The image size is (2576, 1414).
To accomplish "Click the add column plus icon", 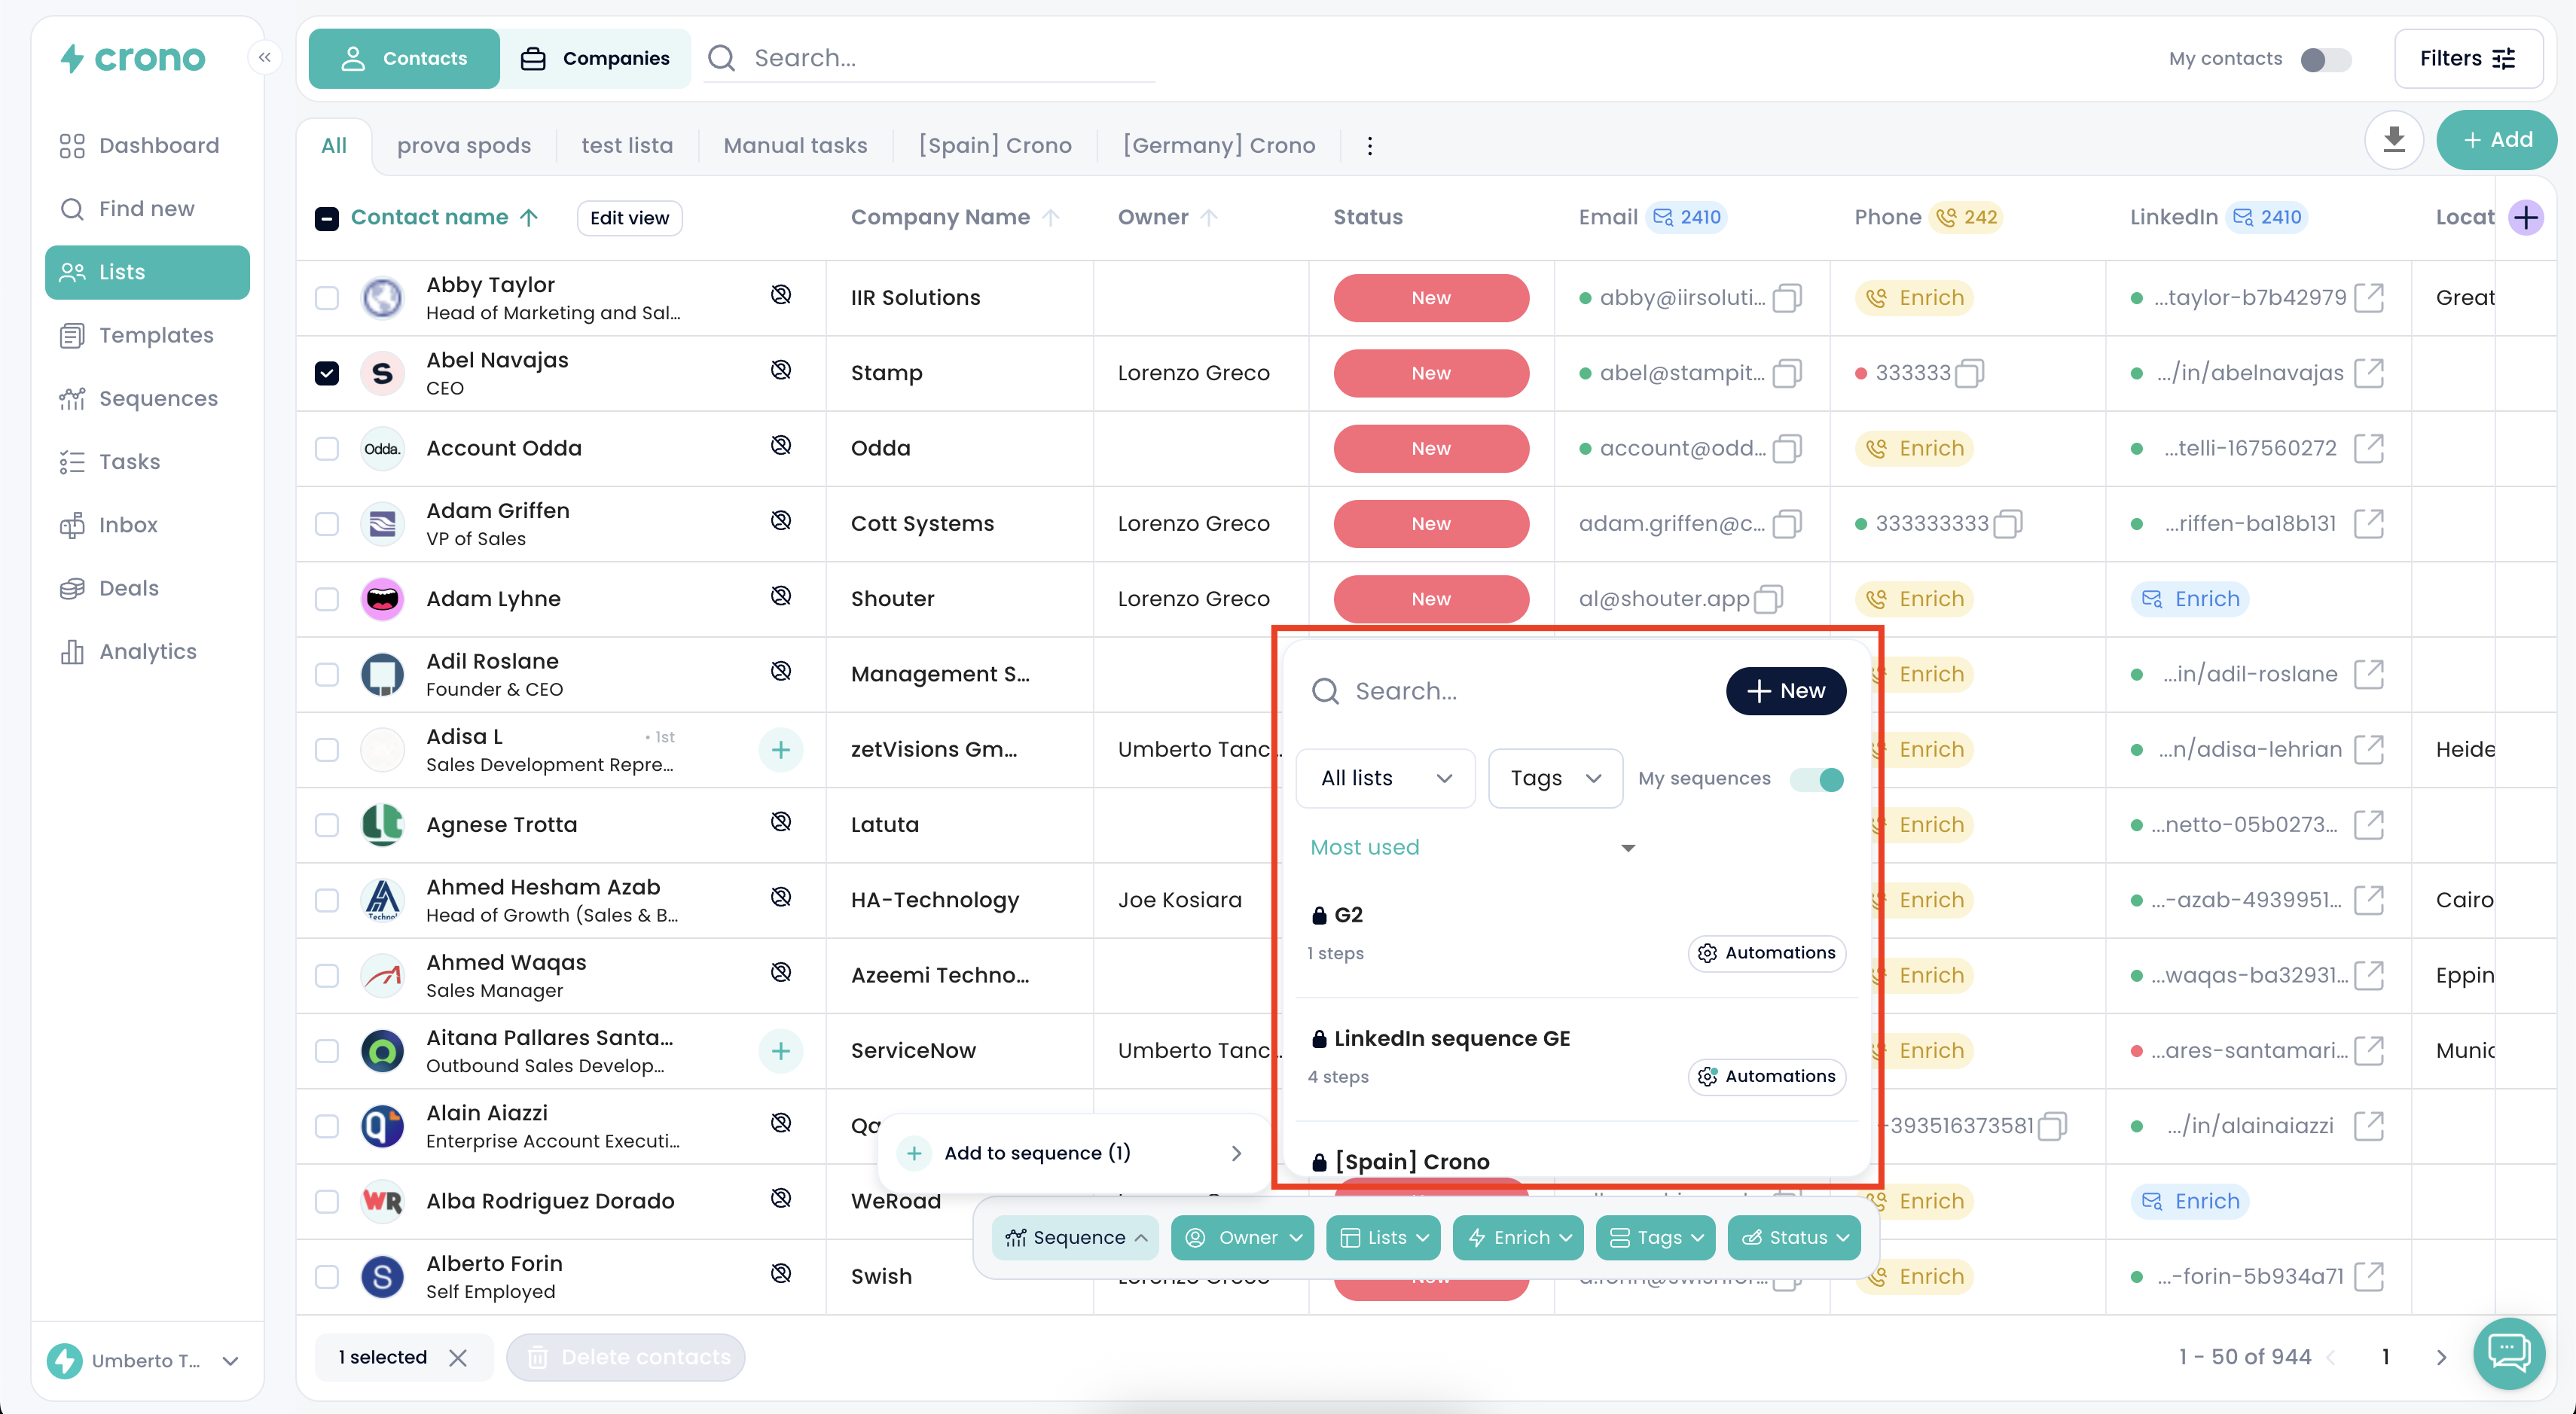I will [x=2527, y=218].
